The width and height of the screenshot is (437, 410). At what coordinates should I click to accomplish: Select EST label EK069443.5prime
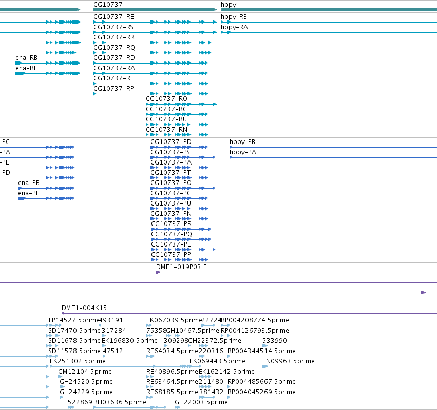point(217,361)
